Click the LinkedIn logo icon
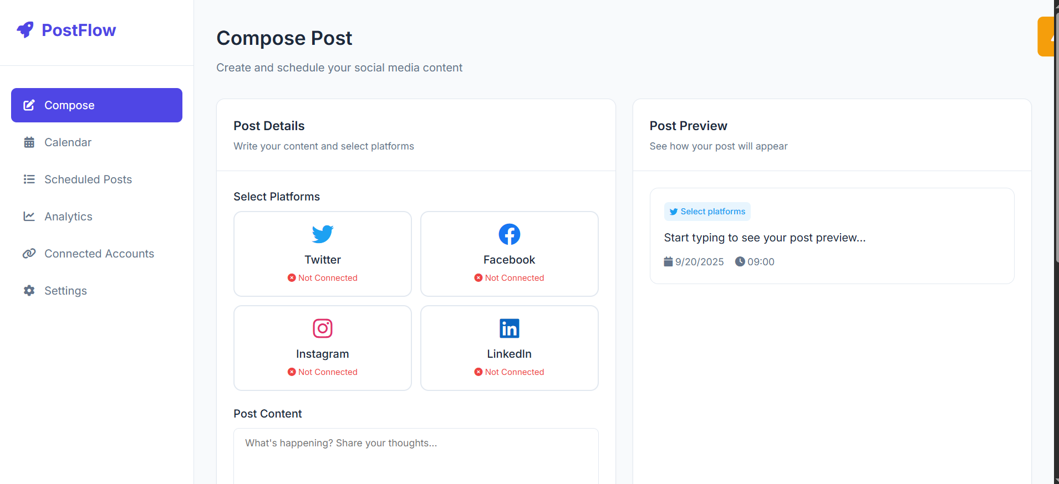This screenshot has width=1059, height=484. (x=510, y=328)
